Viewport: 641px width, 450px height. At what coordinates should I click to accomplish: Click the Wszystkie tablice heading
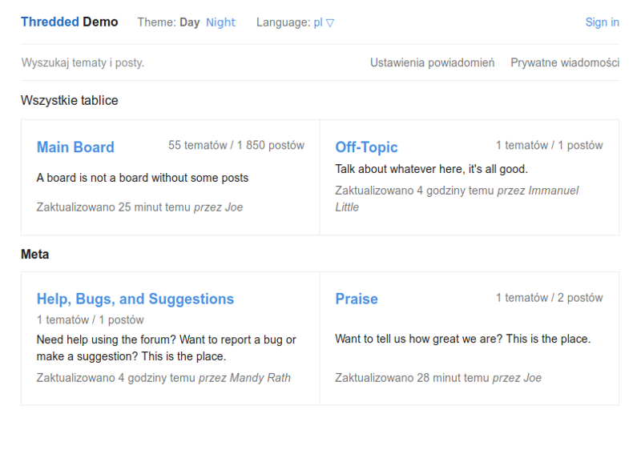[x=70, y=101]
